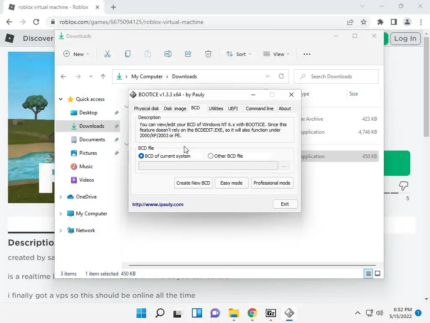Share this page from the address bar icon

click(350, 22)
